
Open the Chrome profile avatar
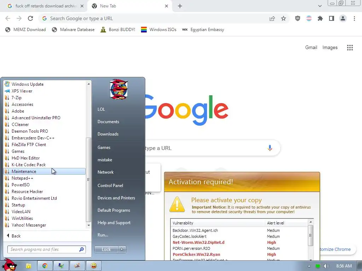(343, 18)
